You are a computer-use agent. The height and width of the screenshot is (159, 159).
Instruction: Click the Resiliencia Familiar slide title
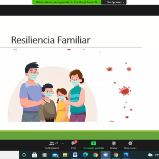pyautogui.click(x=51, y=40)
